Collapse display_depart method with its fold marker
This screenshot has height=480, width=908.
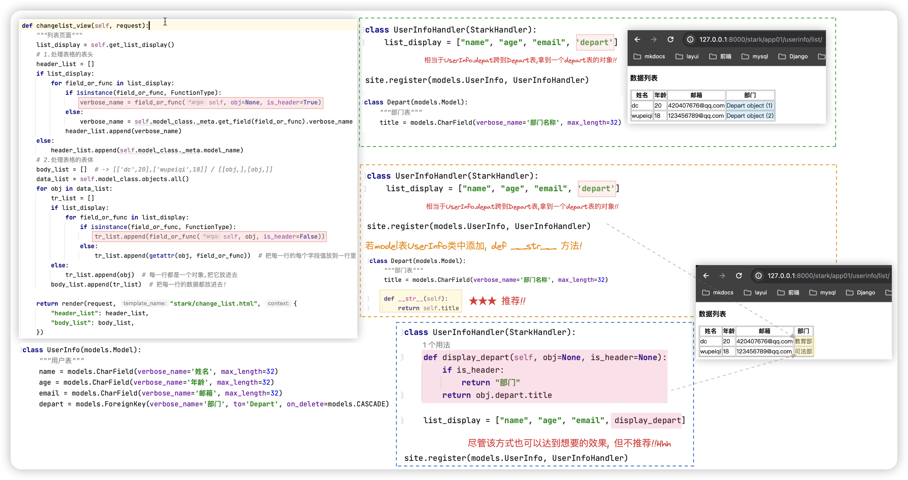[402, 357]
